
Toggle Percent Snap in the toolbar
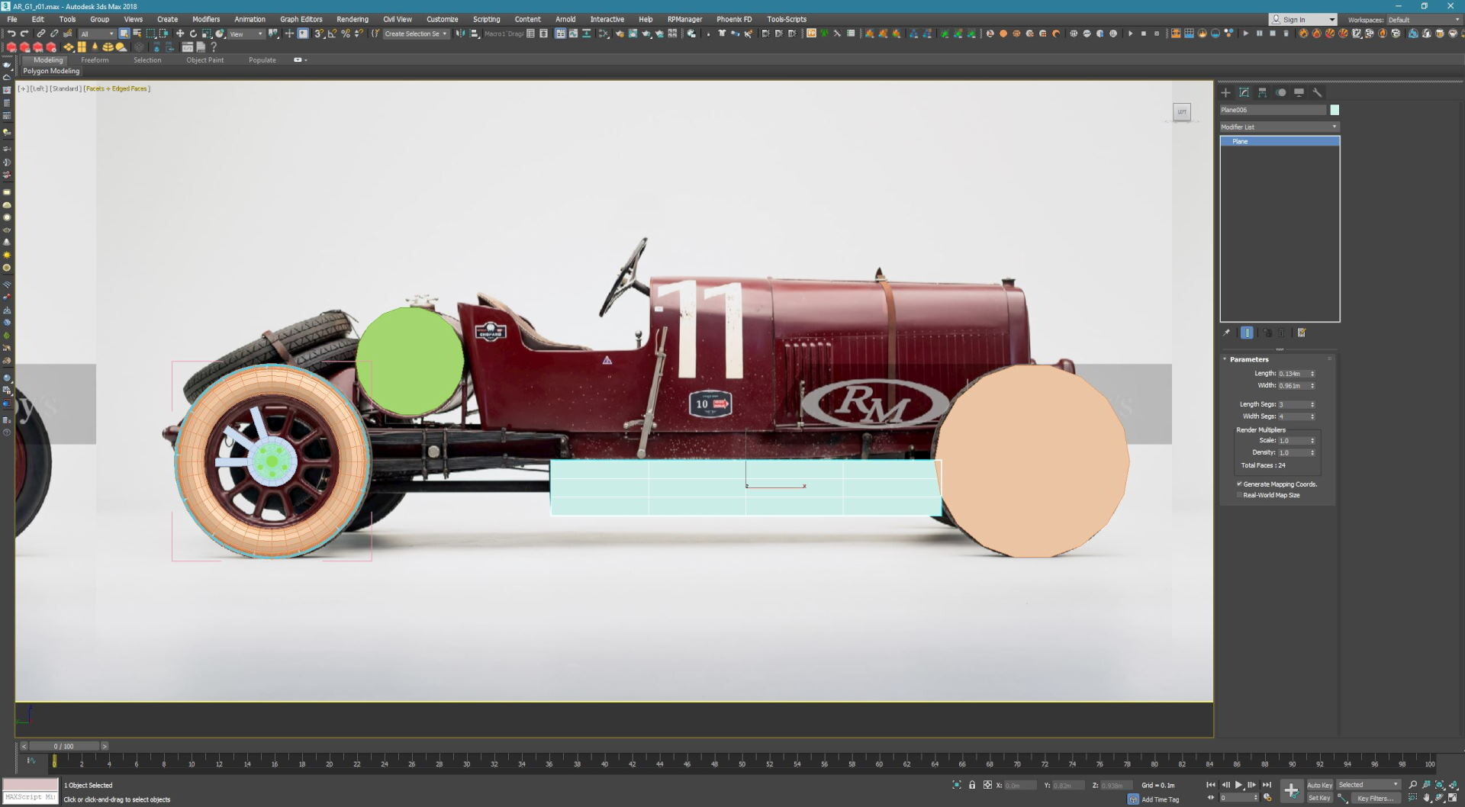point(346,34)
